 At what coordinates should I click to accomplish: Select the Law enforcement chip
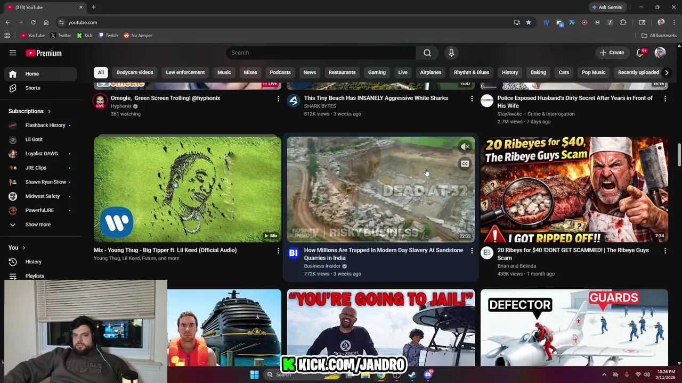185,72
